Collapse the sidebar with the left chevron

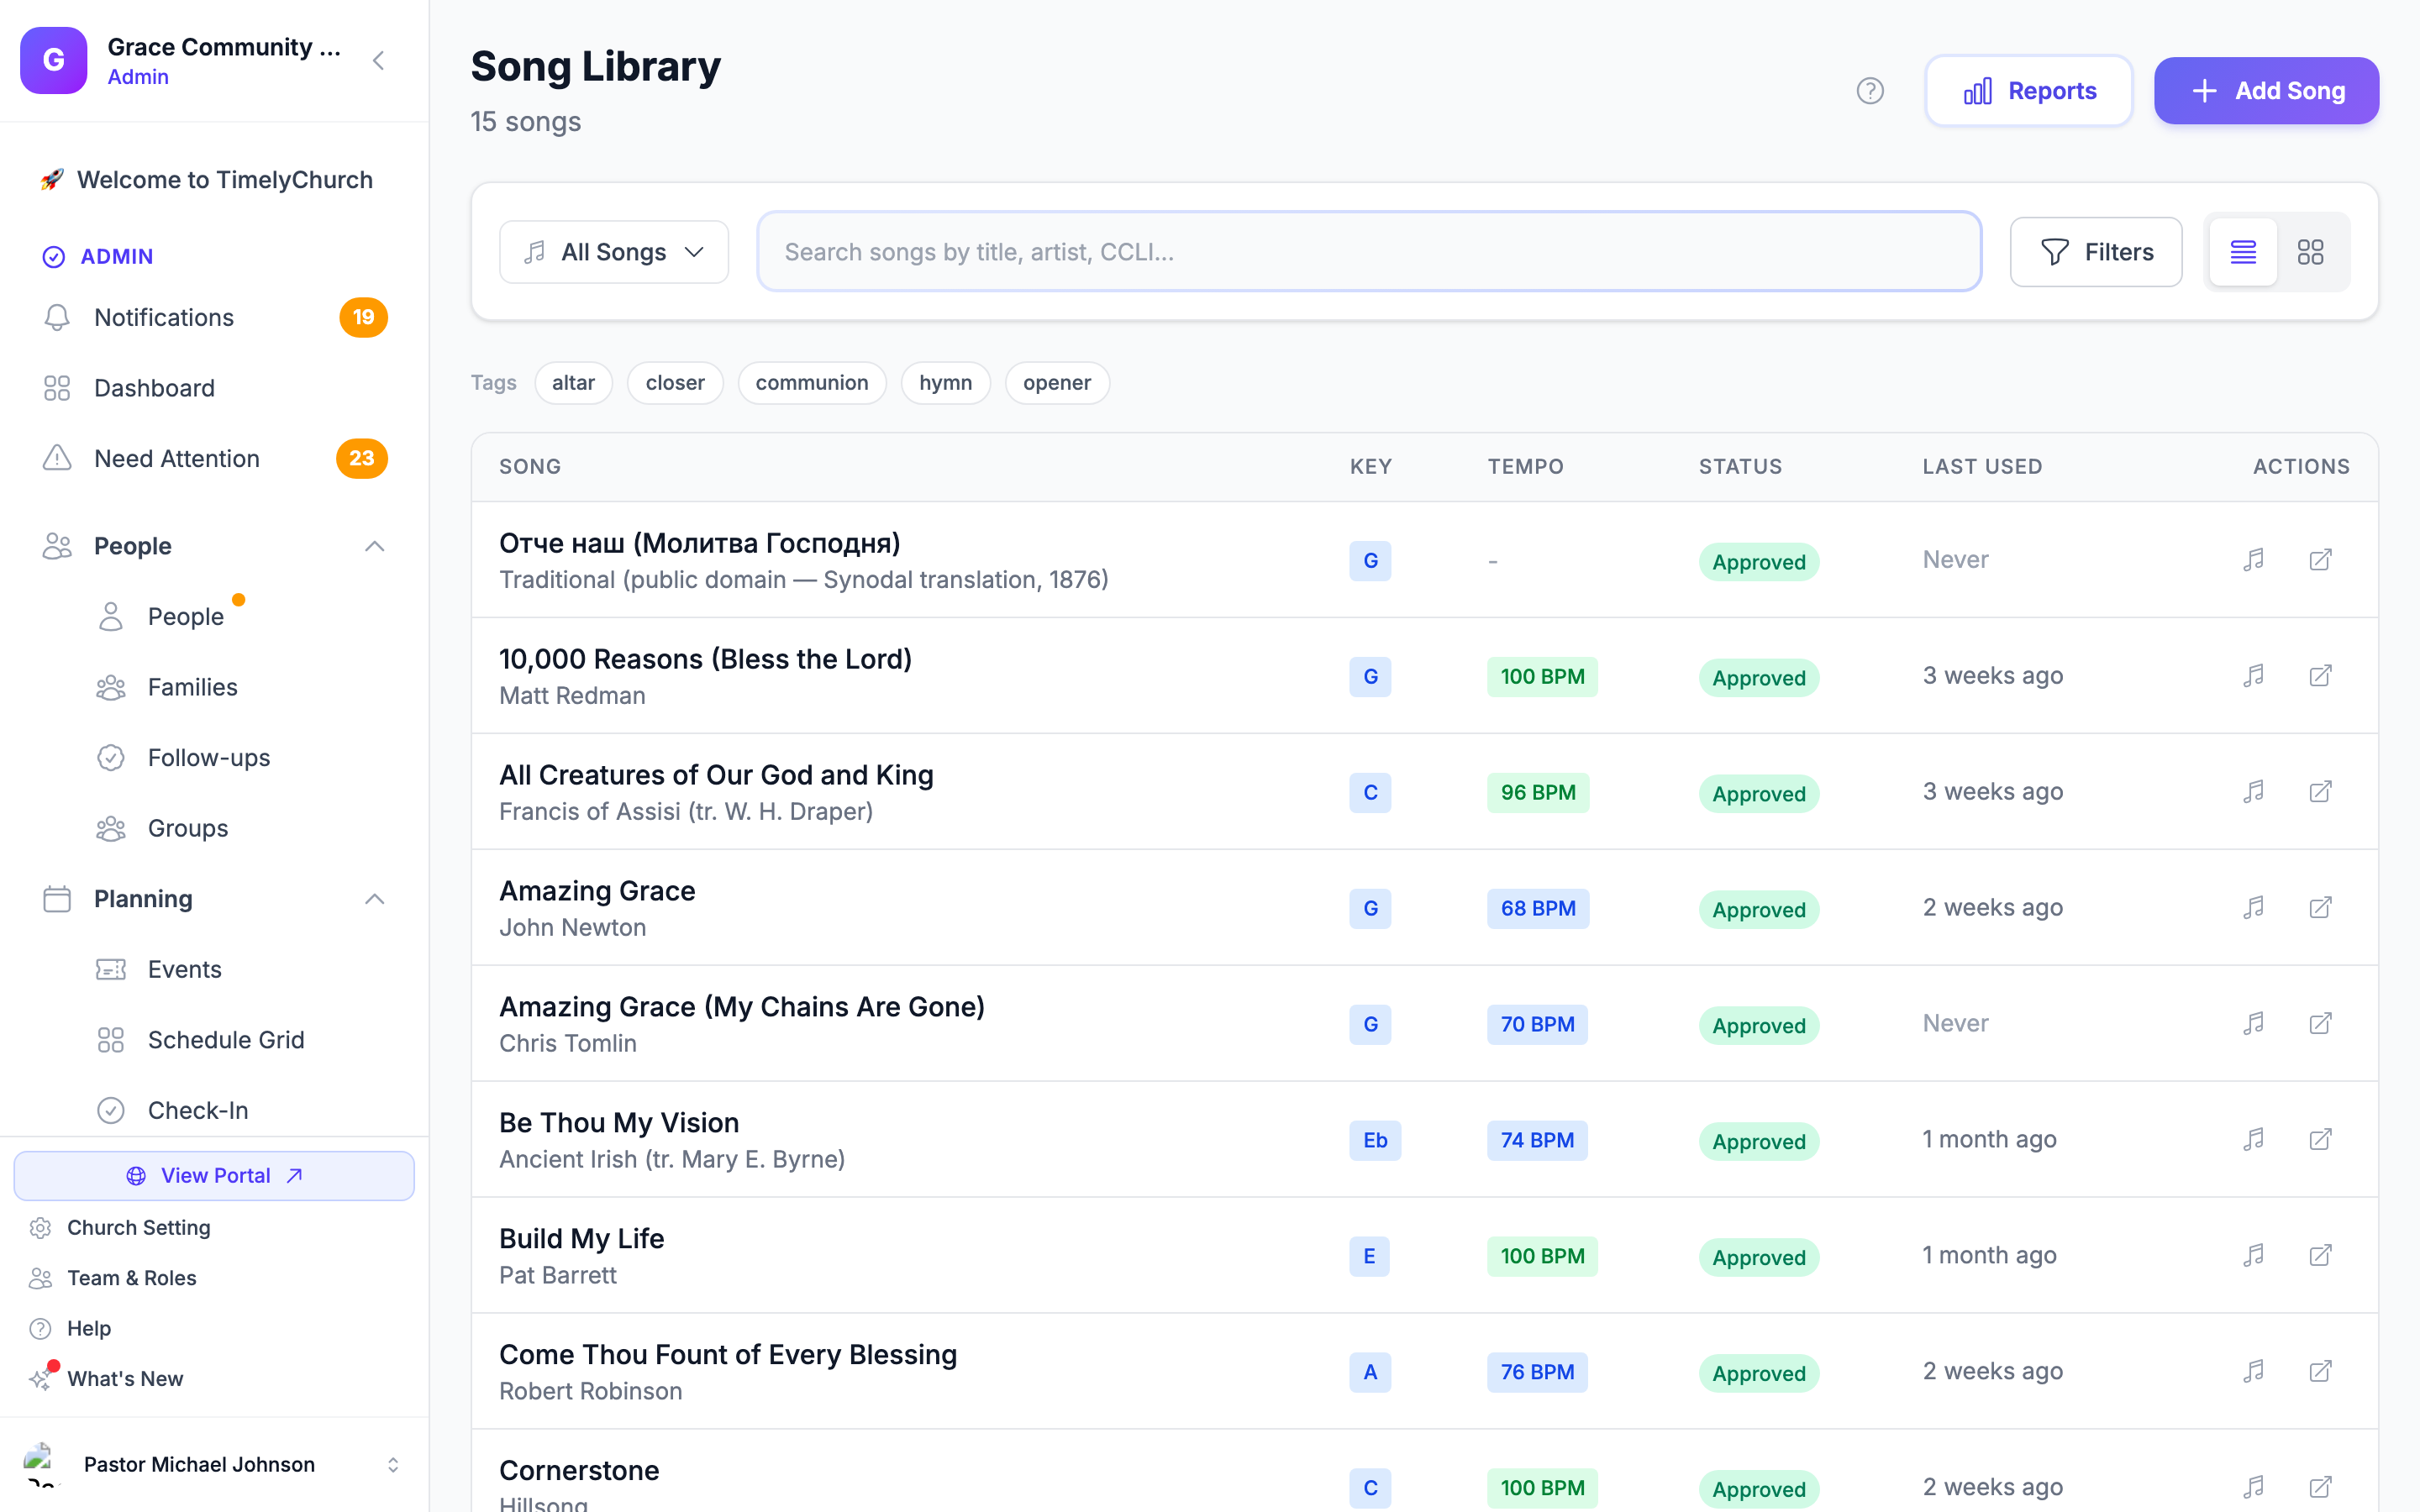click(379, 60)
